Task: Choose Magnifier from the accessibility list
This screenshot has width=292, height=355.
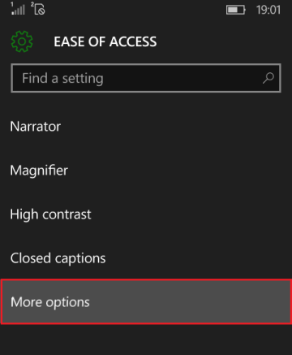Action: [x=39, y=171]
